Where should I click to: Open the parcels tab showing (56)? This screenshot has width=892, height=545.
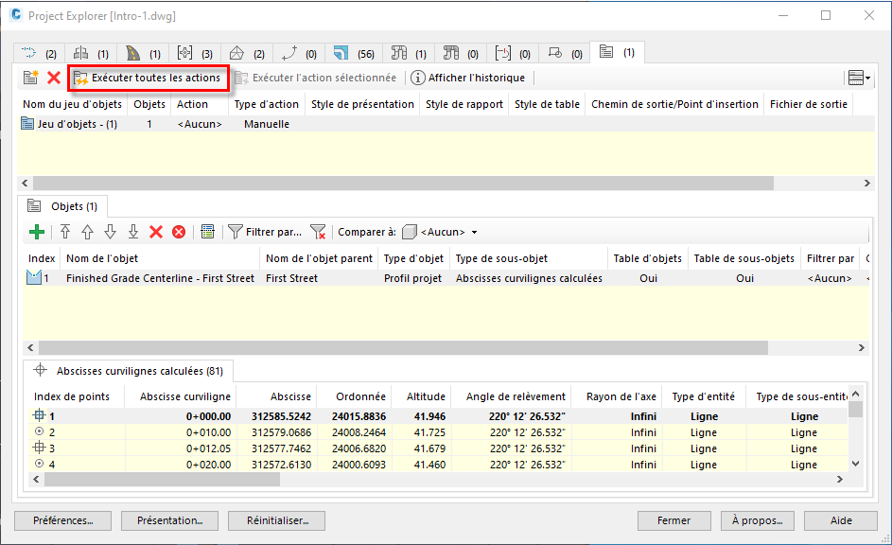click(353, 54)
